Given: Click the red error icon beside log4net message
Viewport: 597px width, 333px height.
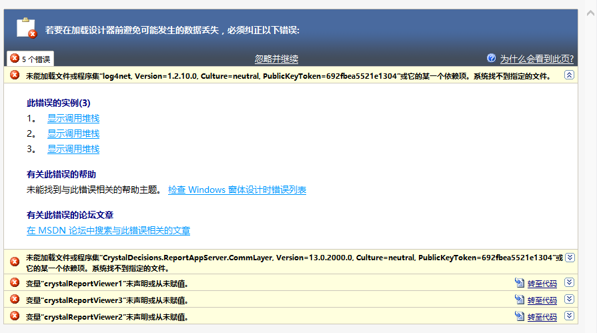Looking at the screenshot, I should (x=15, y=75).
